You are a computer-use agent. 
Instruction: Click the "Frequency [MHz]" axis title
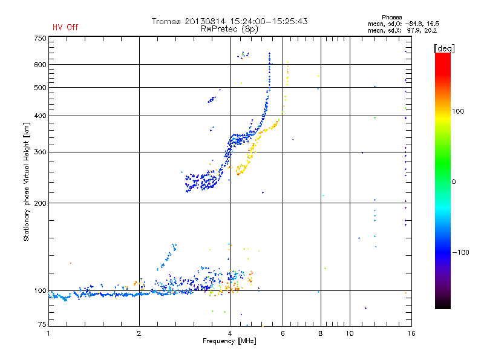[x=229, y=341]
